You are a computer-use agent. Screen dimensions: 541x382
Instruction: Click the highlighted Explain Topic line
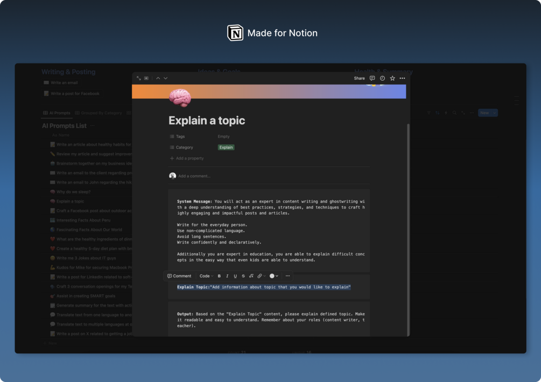tap(264, 287)
